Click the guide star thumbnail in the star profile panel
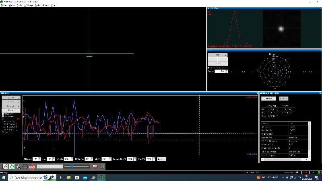This screenshot has height=181, width=322. [282, 29]
